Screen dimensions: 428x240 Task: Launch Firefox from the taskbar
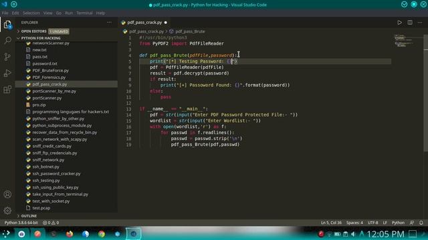pyautogui.click(x=70, y=234)
